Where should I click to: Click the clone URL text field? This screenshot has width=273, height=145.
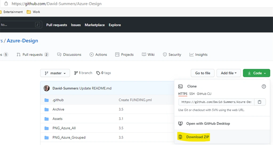click(216, 102)
